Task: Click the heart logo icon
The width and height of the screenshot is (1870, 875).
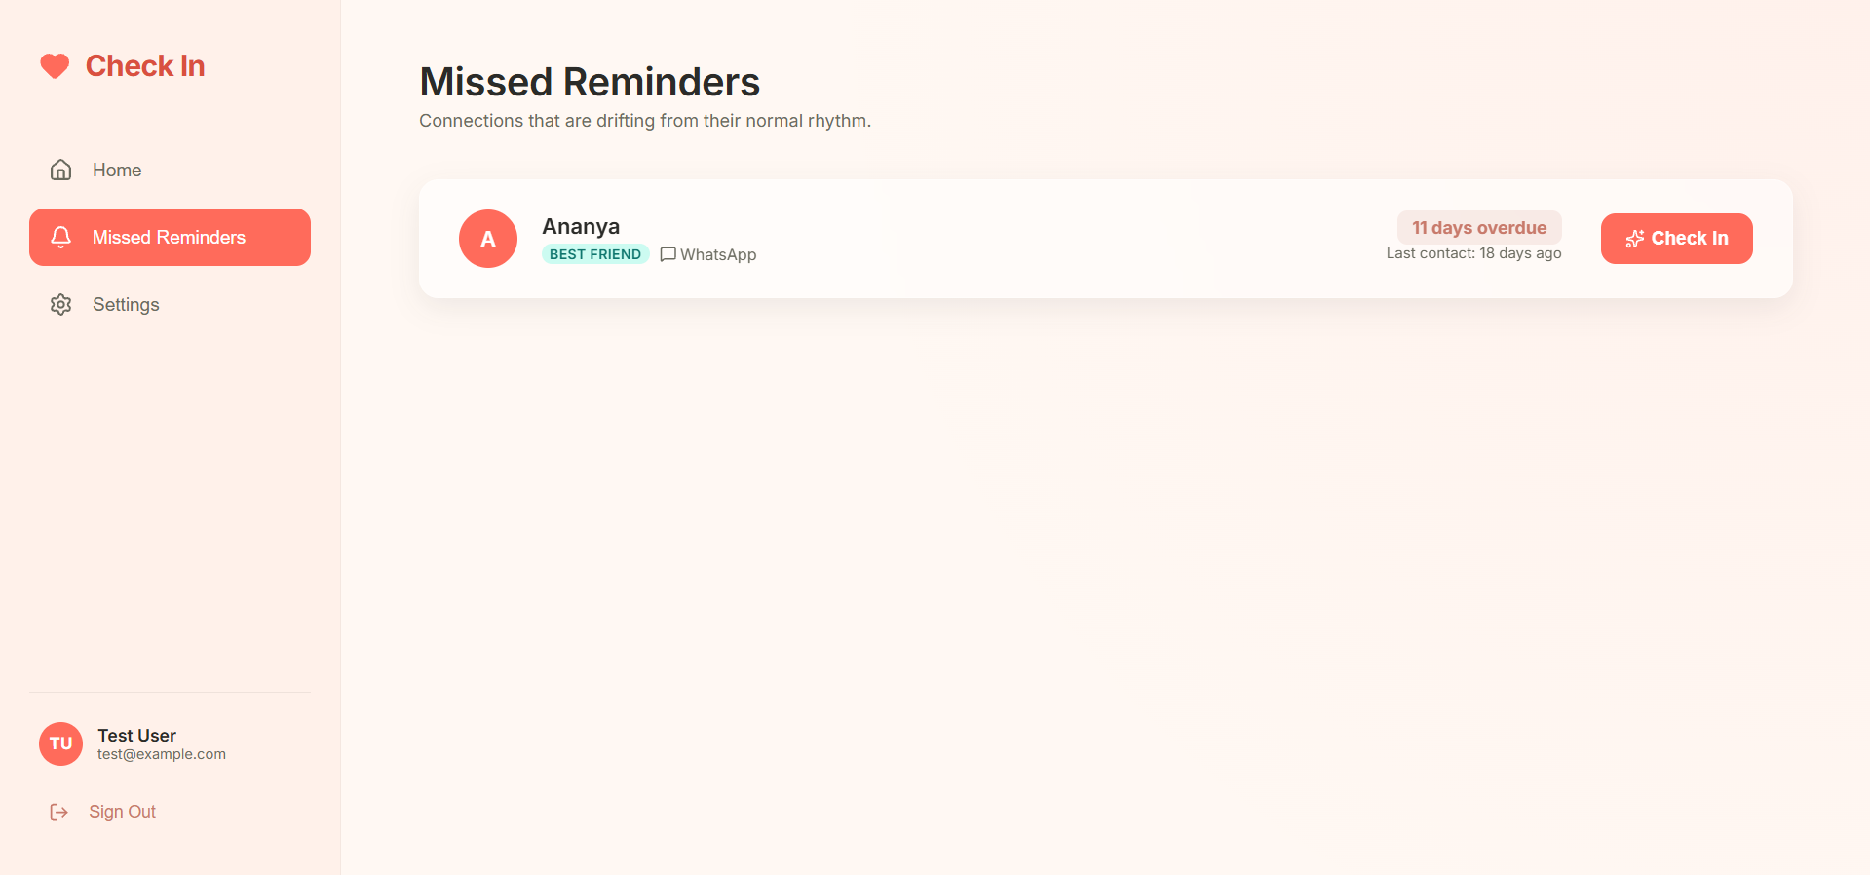Action: pyautogui.click(x=55, y=66)
